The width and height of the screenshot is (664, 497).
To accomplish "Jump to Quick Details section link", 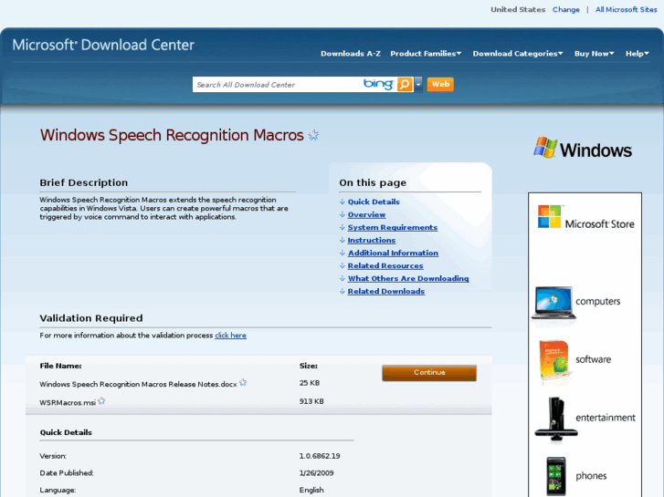I will tap(374, 202).
